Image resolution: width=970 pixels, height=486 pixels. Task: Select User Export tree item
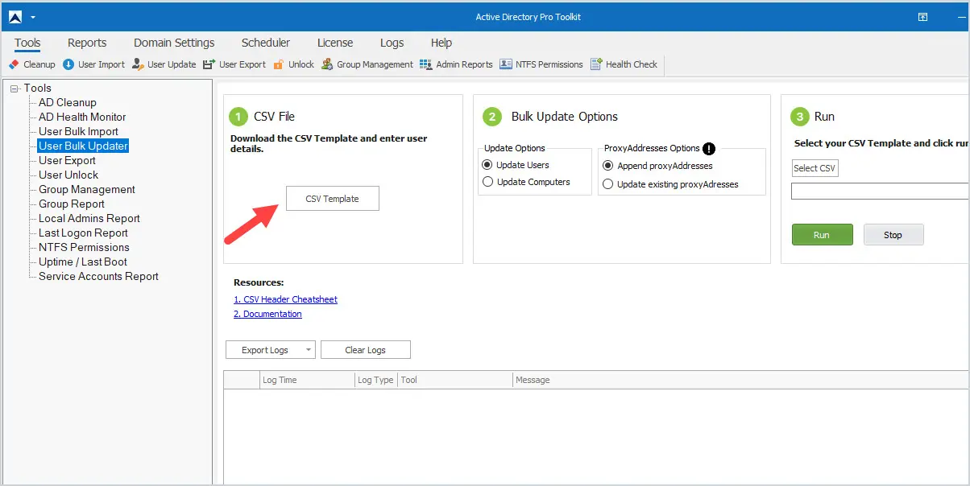[x=68, y=161]
